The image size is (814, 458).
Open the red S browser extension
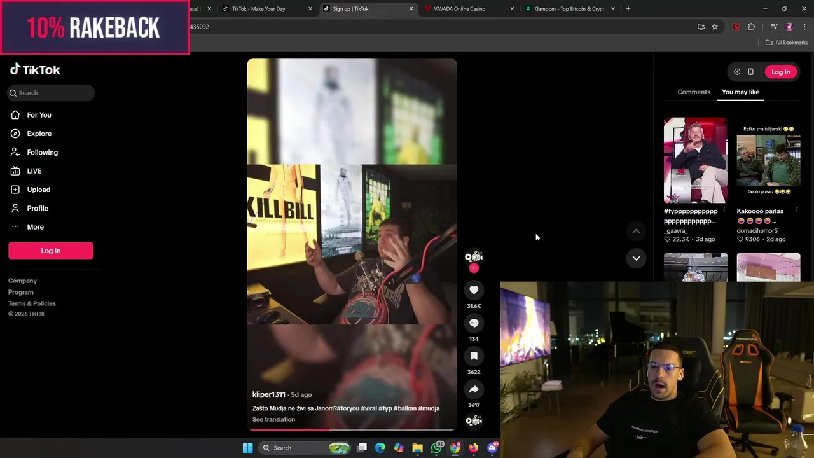click(736, 27)
